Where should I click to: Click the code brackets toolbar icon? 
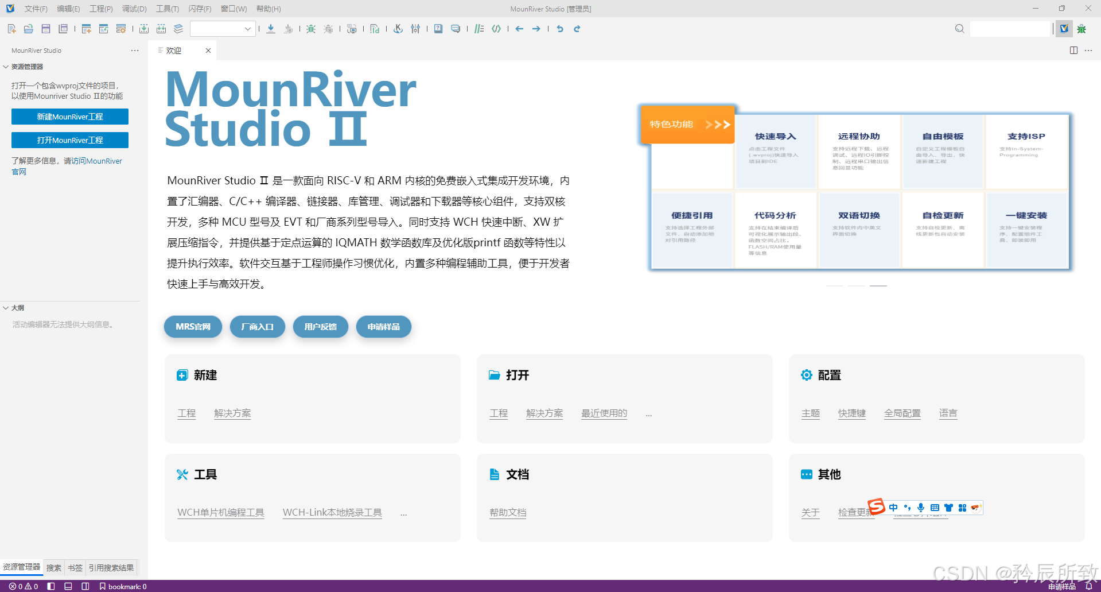point(496,29)
